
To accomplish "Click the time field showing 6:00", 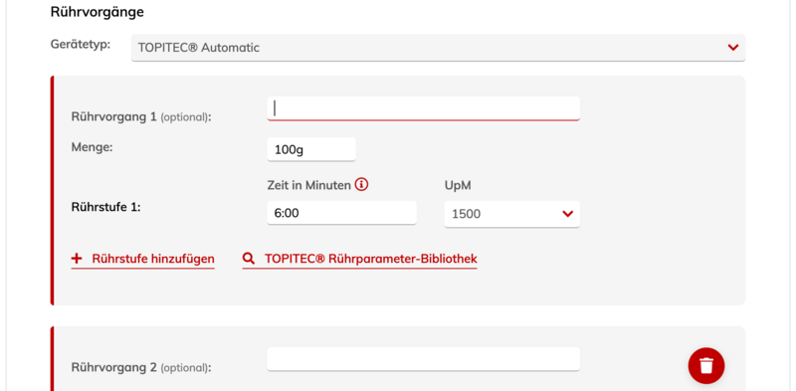I will (x=342, y=212).
